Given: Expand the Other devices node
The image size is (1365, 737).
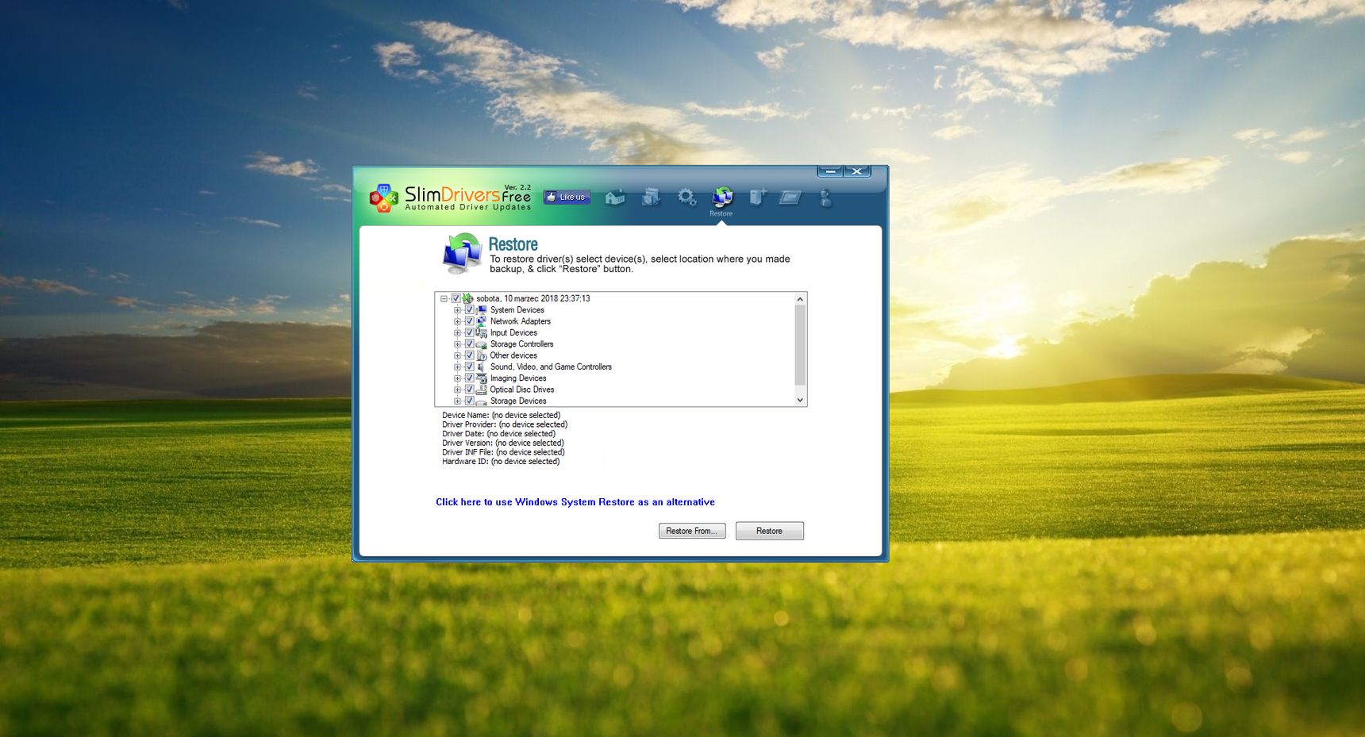Looking at the screenshot, I should pyautogui.click(x=457, y=355).
